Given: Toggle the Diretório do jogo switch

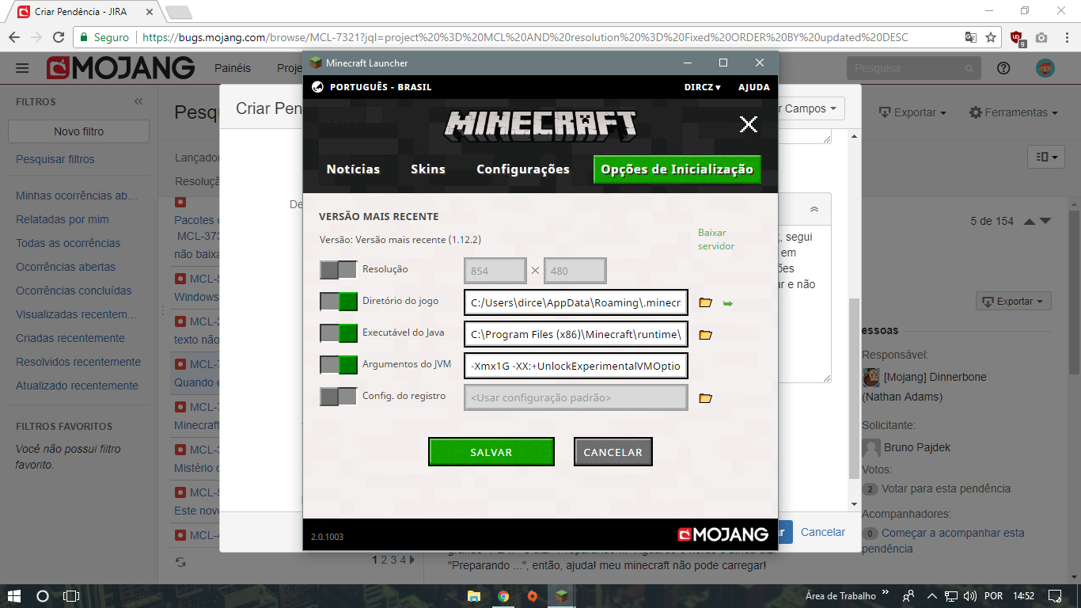Looking at the screenshot, I should (339, 302).
